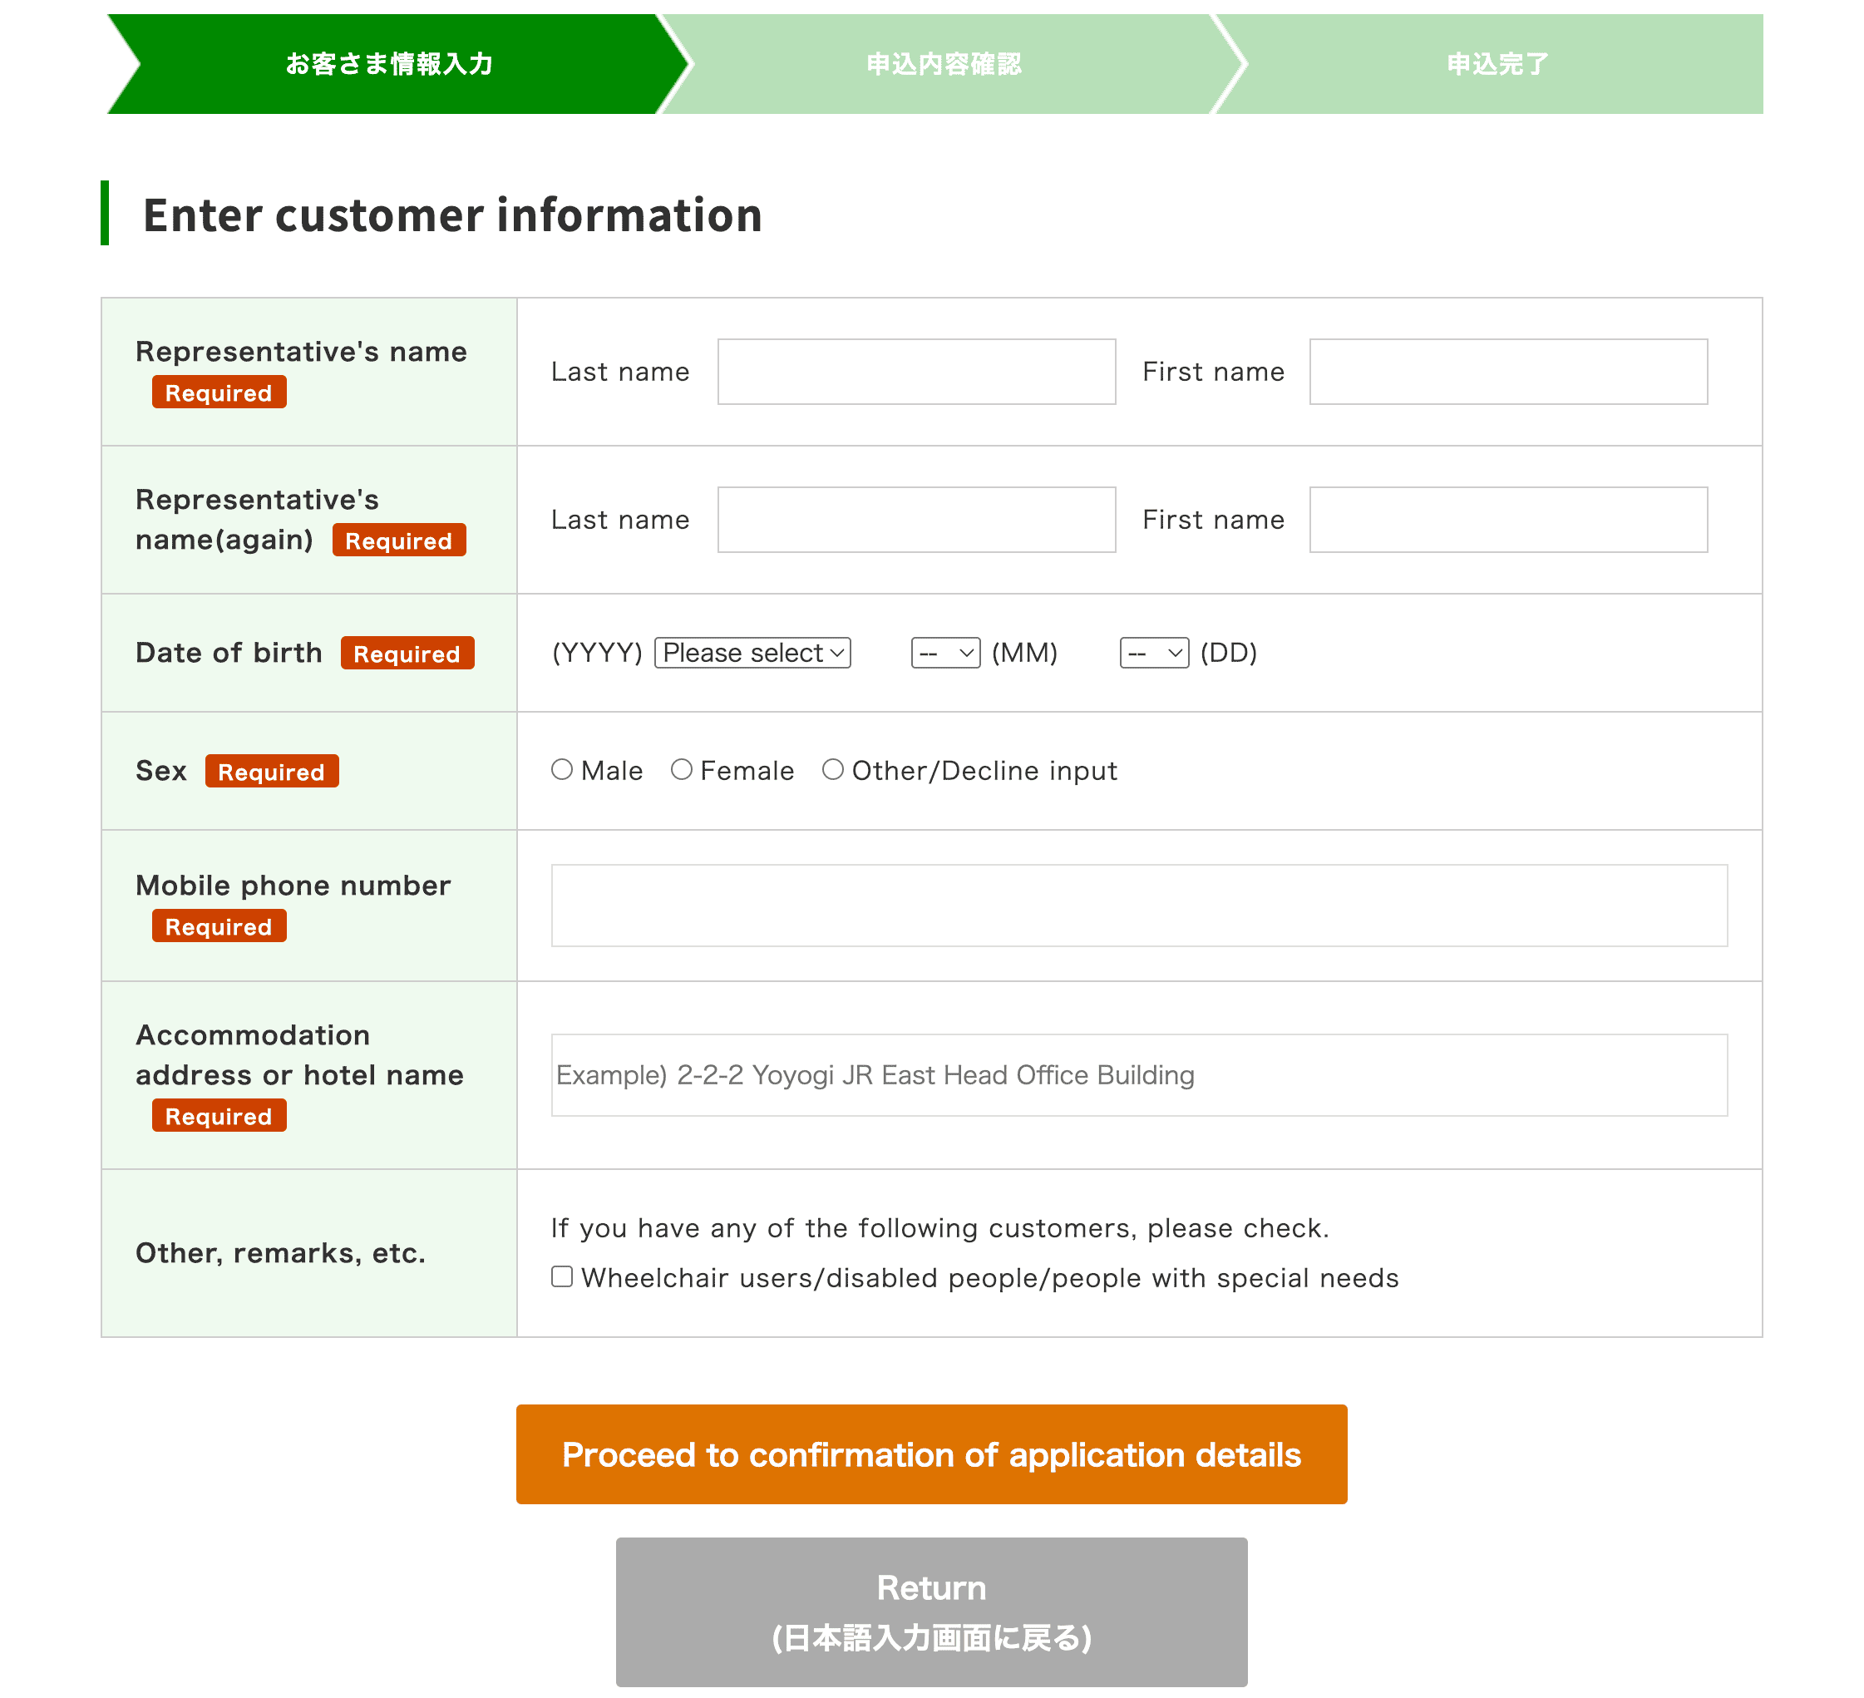
Task: Open the birth year Please select dropdown
Action: click(x=752, y=653)
